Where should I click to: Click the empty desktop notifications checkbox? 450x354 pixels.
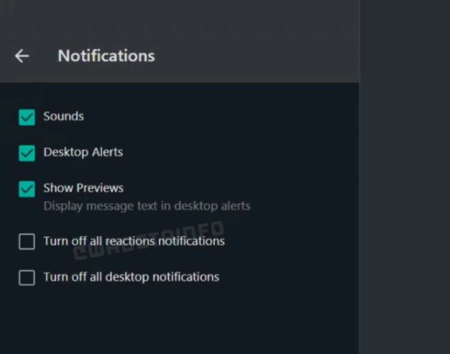tap(26, 277)
